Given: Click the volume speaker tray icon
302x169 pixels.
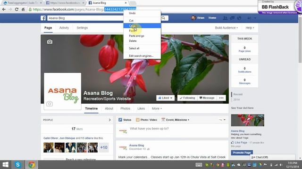Looking at the screenshot, I should [281, 165].
